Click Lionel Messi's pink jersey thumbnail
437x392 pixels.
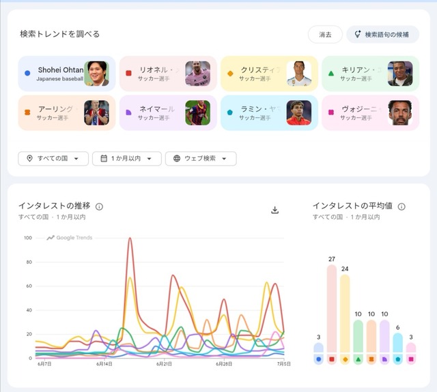pyautogui.click(x=197, y=74)
